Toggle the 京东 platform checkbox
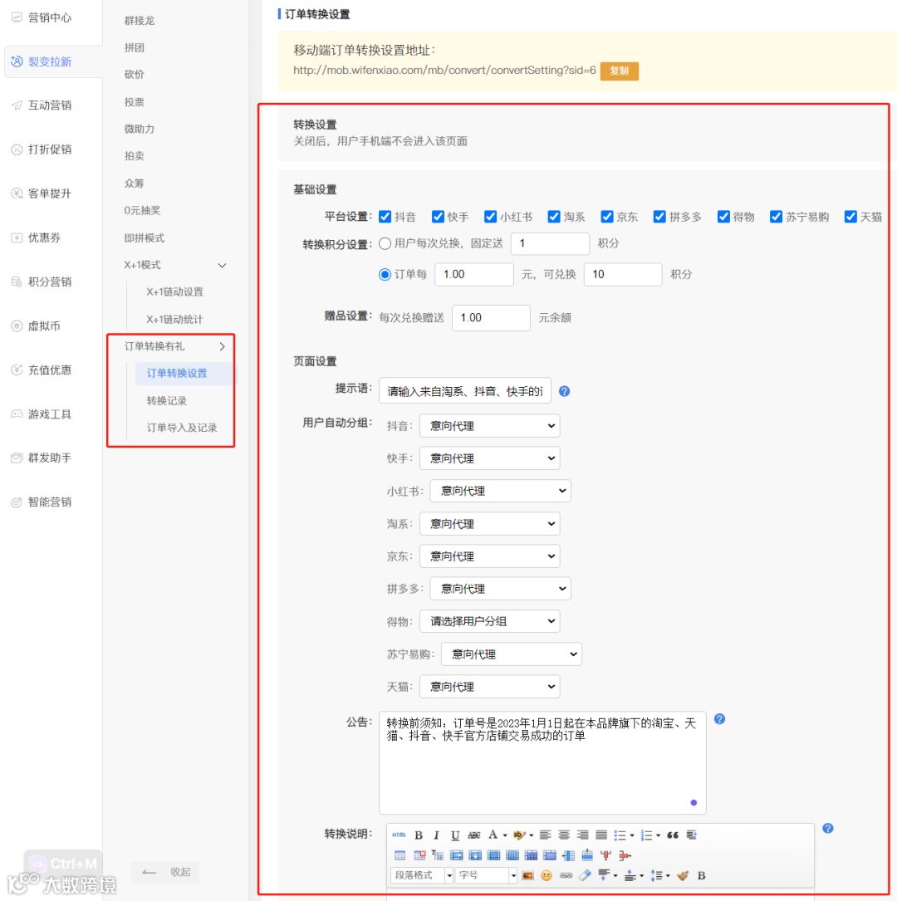This screenshot has width=897, height=901. pyautogui.click(x=607, y=217)
